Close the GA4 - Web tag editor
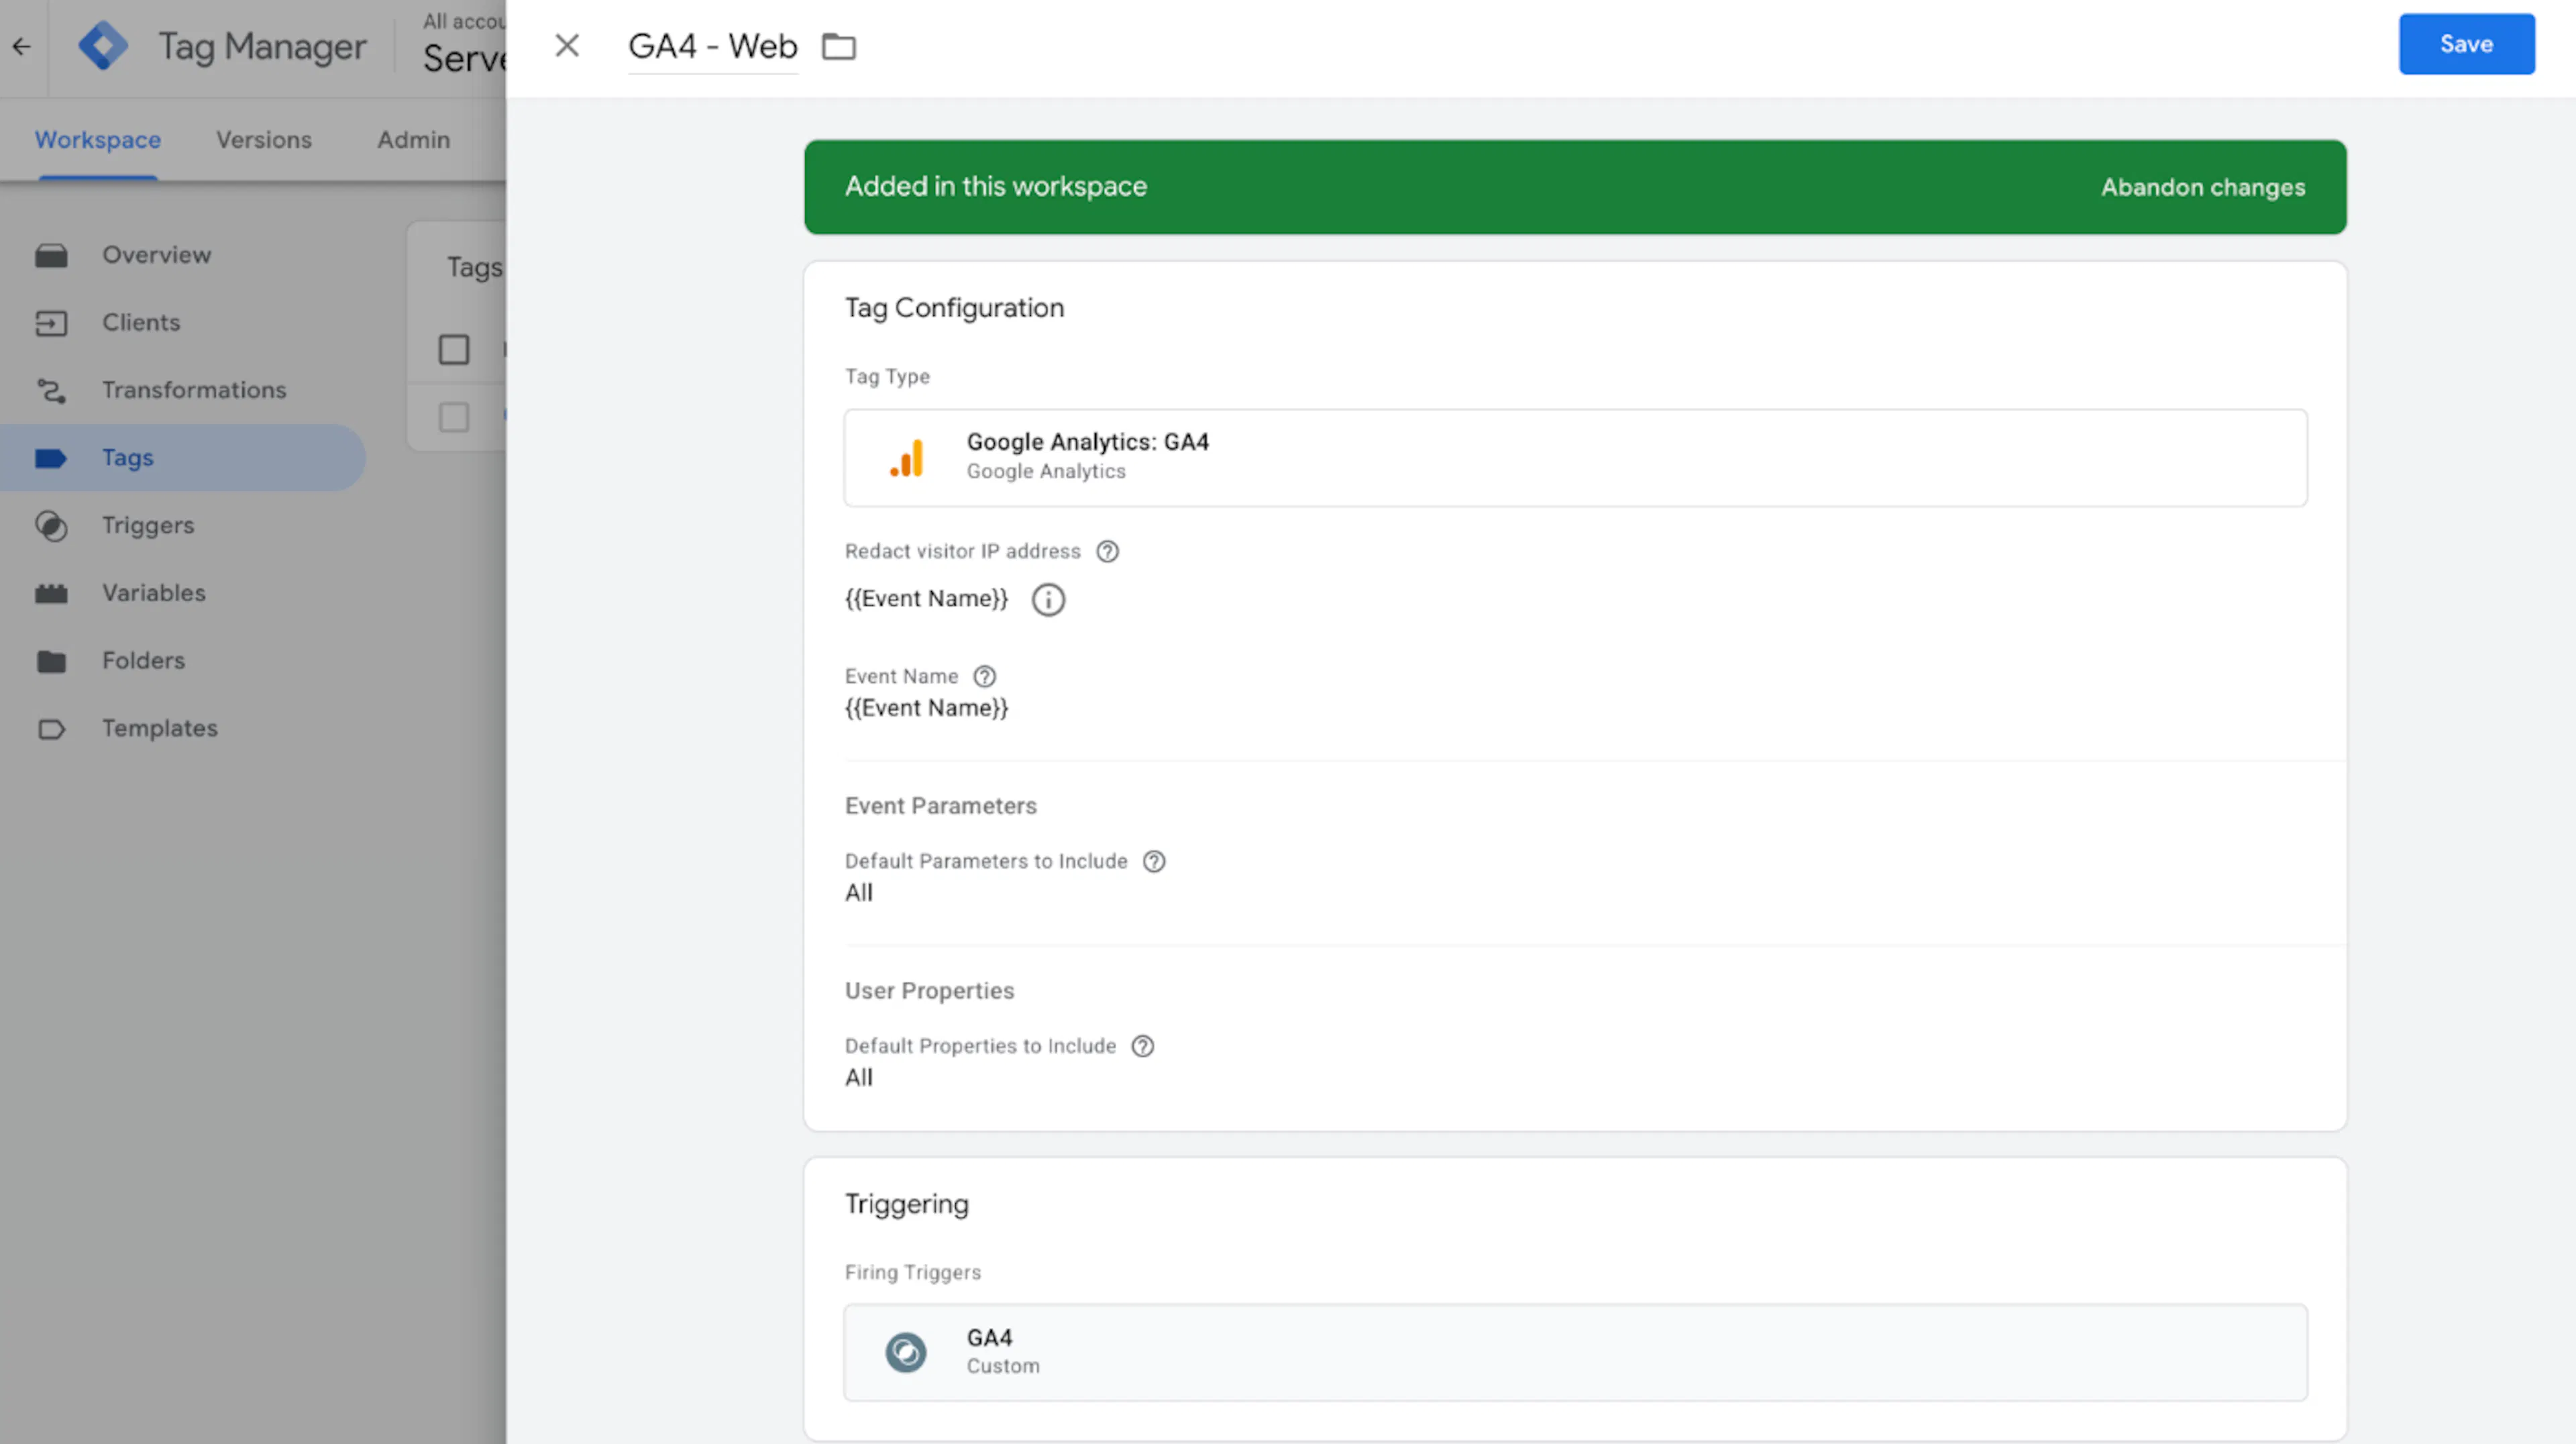Image resolution: width=2576 pixels, height=1444 pixels. (567, 46)
